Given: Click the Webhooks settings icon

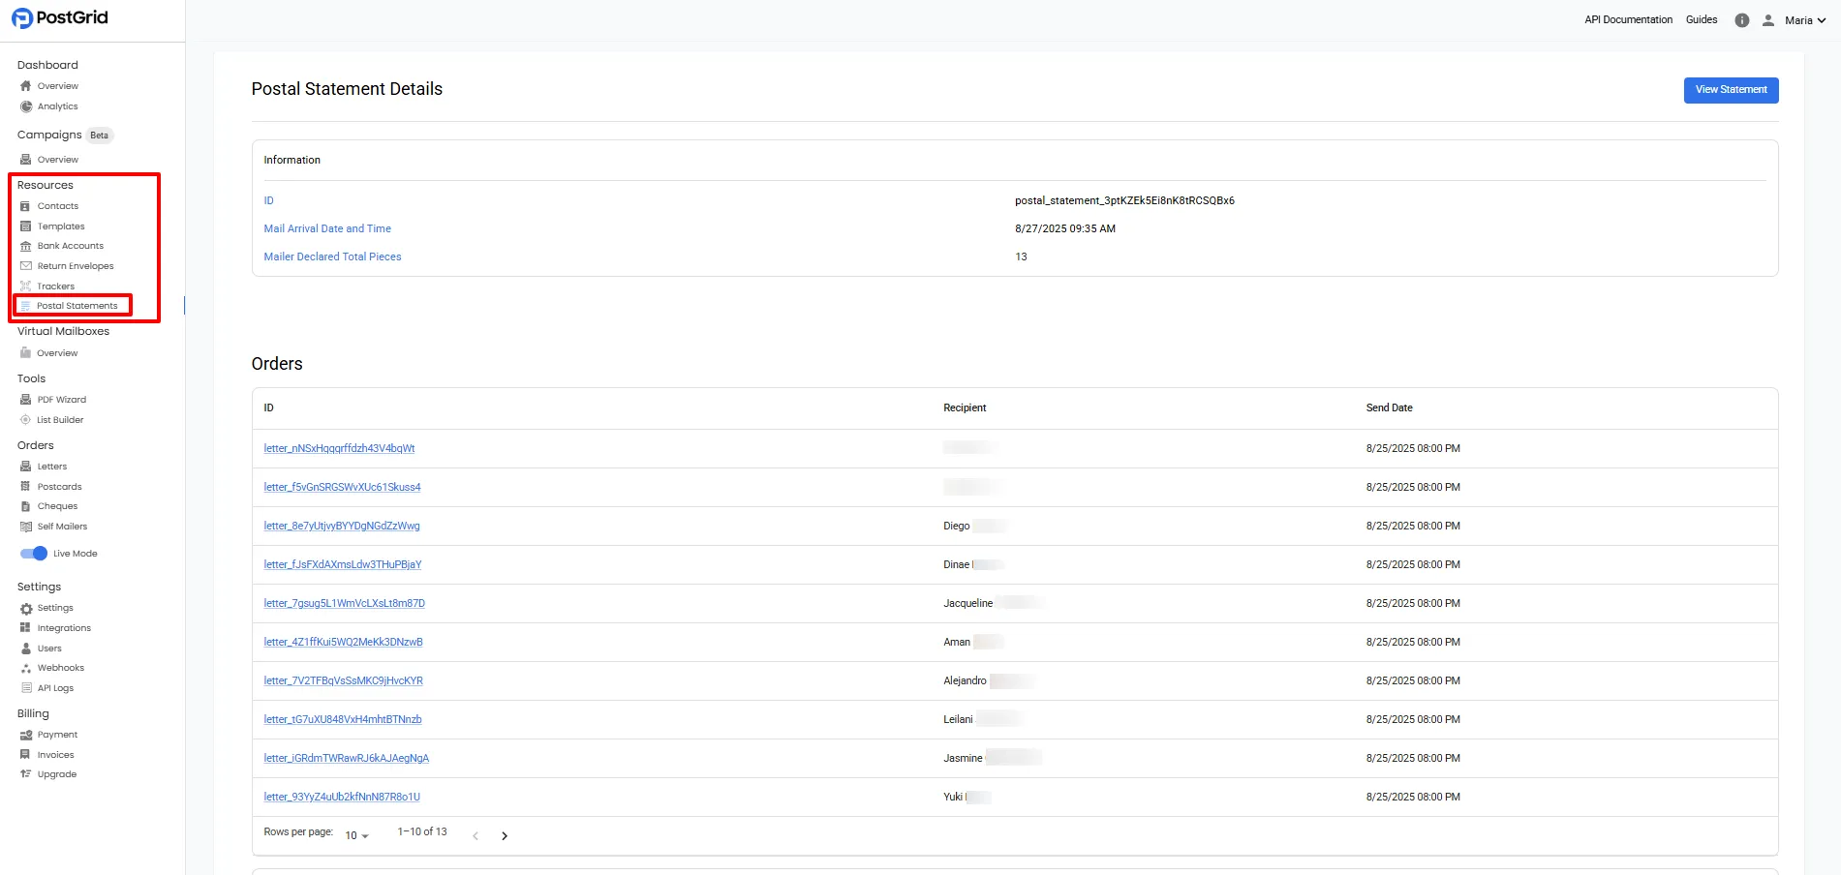Looking at the screenshot, I should pyautogui.click(x=26, y=667).
